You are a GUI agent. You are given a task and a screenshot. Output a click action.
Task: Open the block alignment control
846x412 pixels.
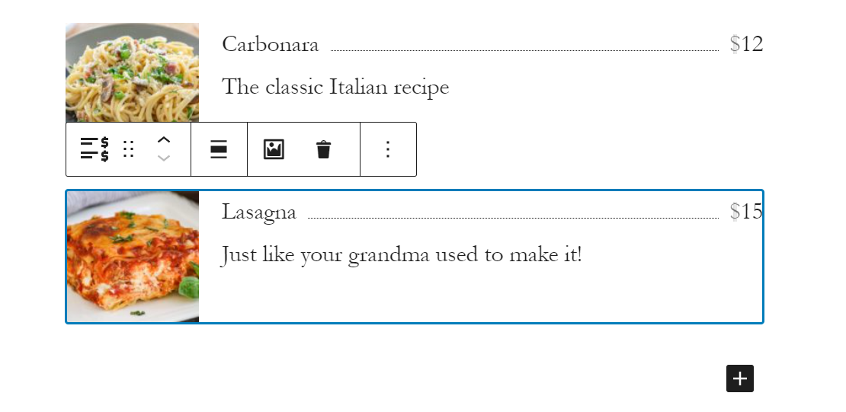[x=219, y=149]
